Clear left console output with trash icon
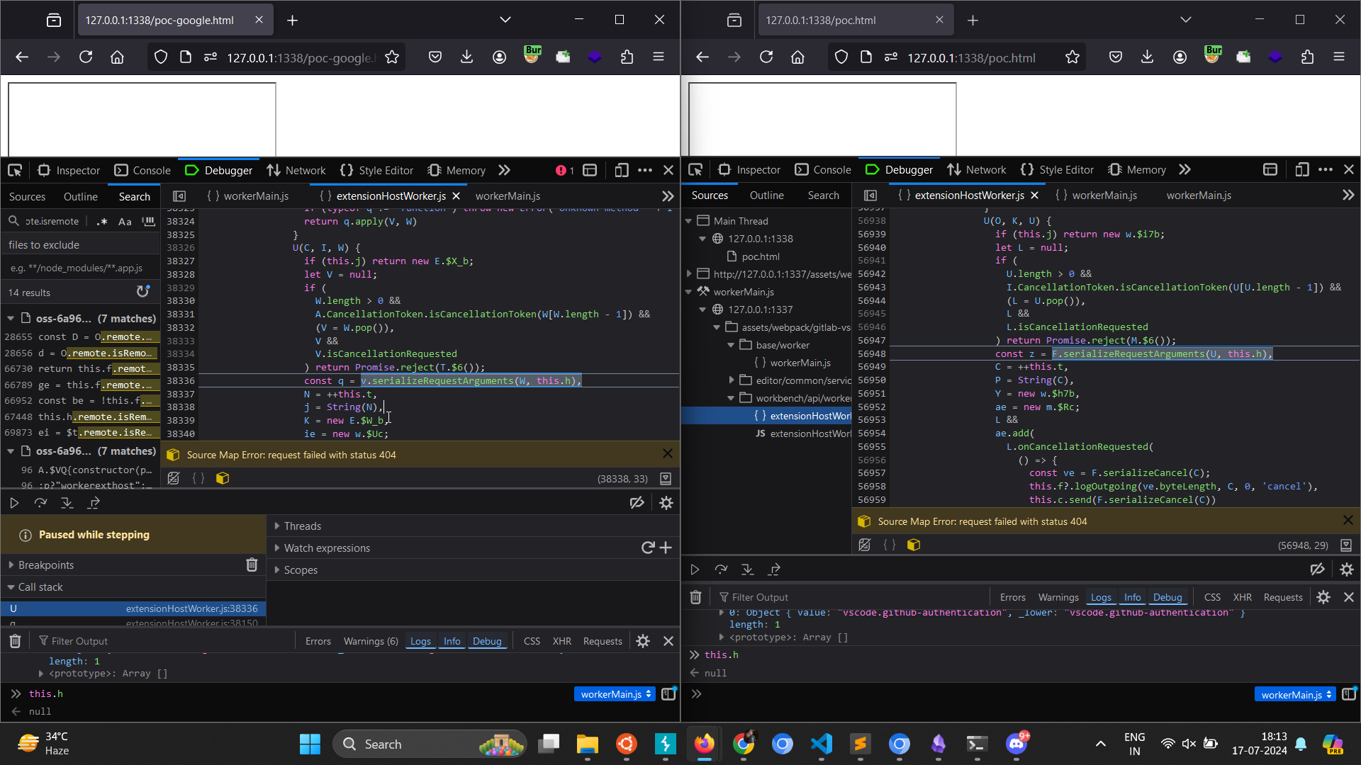This screenshot has height=765, width=1361. [x=15, y=641]
